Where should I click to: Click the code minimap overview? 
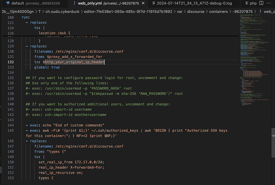coord(255,60)
